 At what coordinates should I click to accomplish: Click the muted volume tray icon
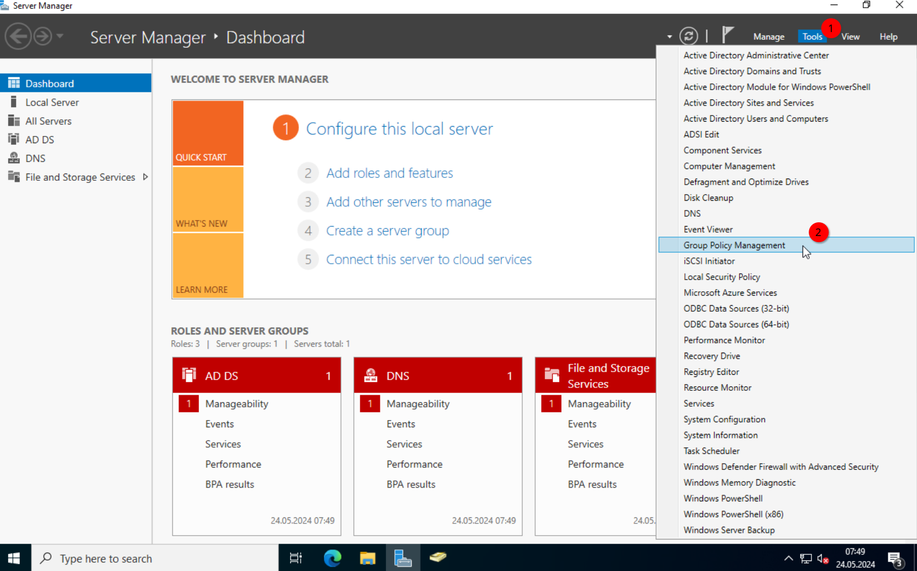pyautogui.click(x=822, y=559)
